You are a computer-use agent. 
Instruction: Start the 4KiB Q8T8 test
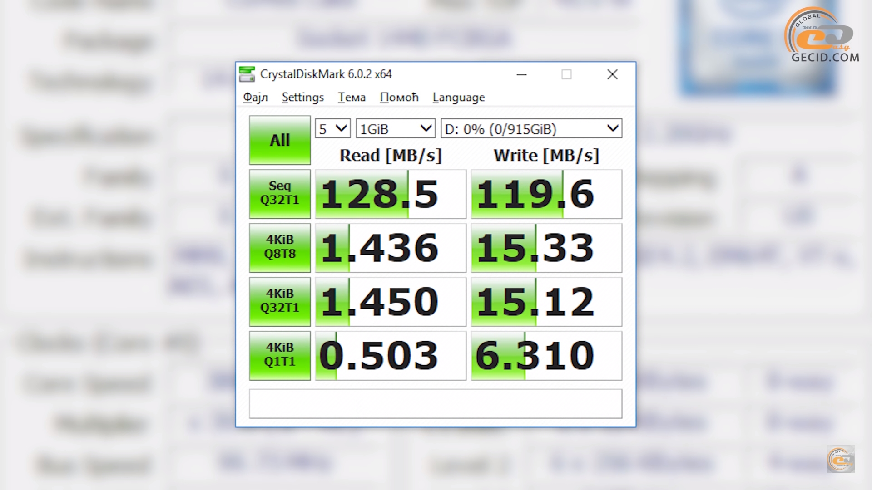click(280, 248)
